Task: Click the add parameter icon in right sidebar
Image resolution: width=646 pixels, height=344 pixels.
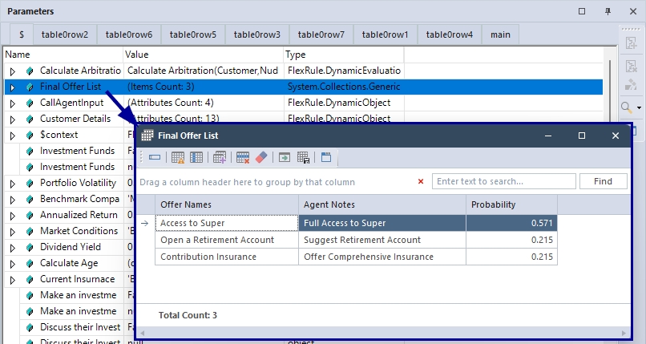Action: tap(631, 43)
